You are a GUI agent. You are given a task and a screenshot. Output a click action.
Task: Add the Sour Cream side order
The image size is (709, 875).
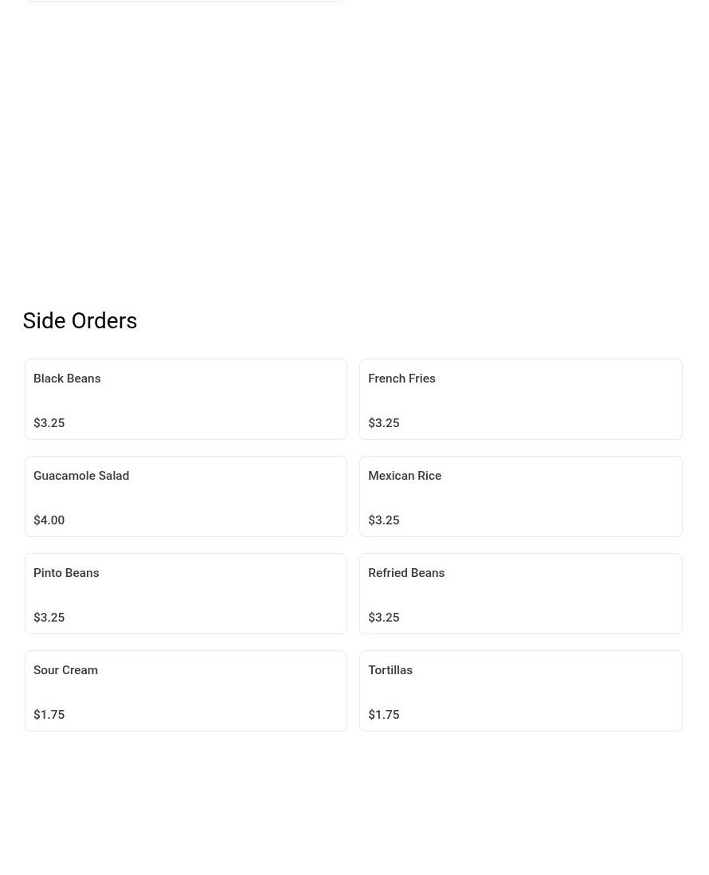click(x=186, y=690)
